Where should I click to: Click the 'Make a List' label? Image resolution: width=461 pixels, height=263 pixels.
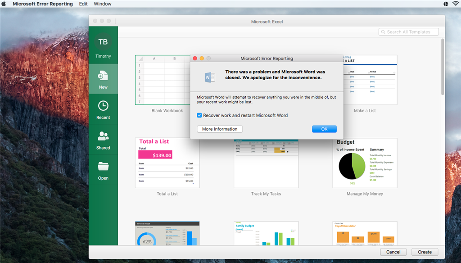(365, 111)
